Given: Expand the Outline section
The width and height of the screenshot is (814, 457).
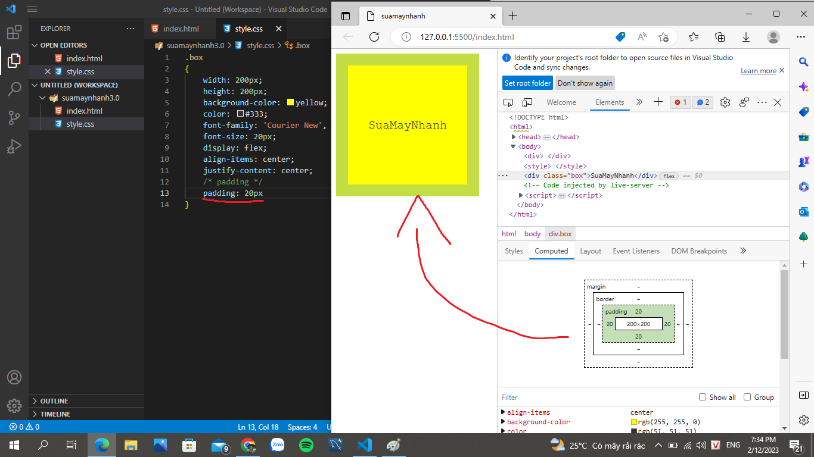Looking at the screenshot, I should [35, 401].
